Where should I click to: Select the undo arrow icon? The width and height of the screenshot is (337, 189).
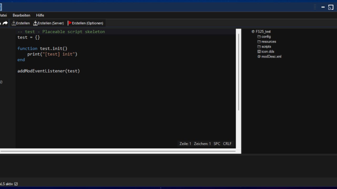pyautogui.click(x=1, y=23)
